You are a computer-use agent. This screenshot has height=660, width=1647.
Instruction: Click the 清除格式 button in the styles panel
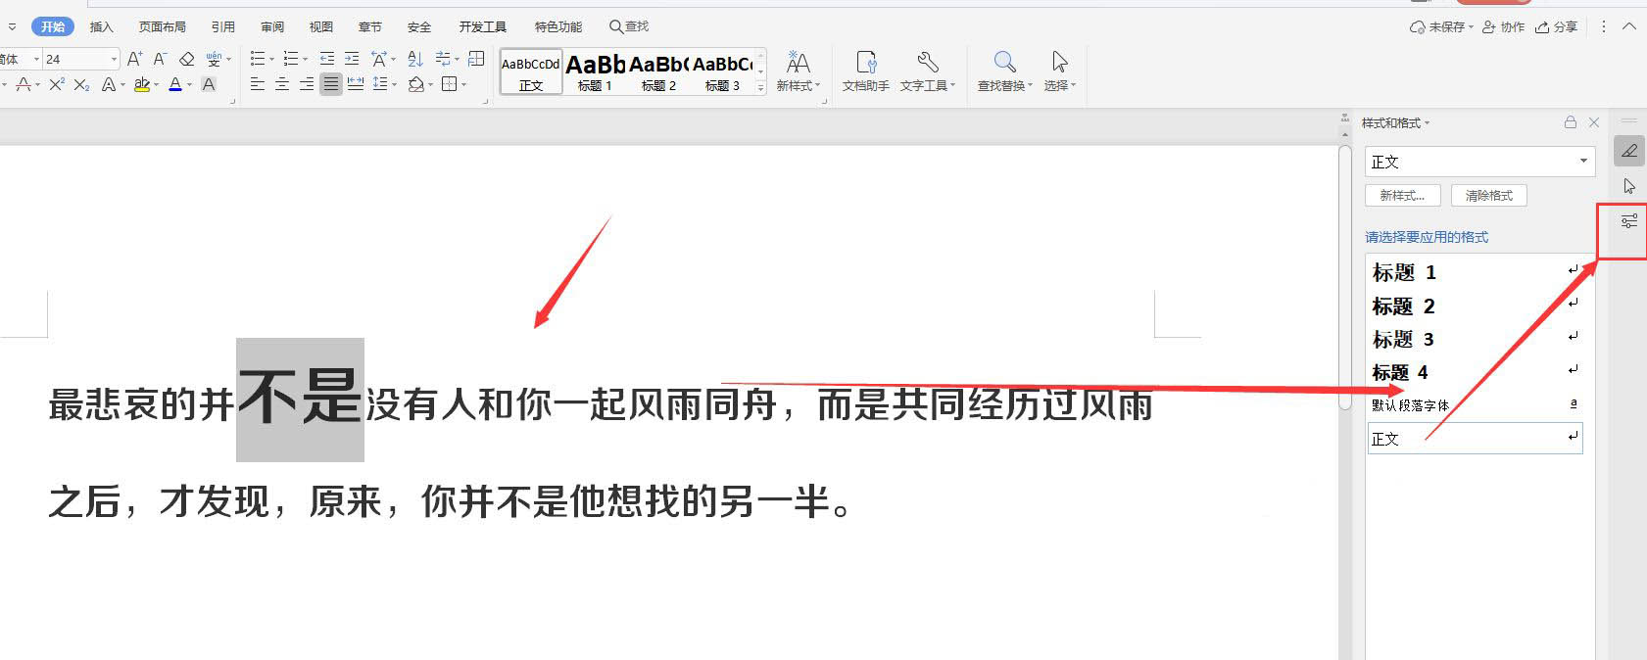[1488, 196]
